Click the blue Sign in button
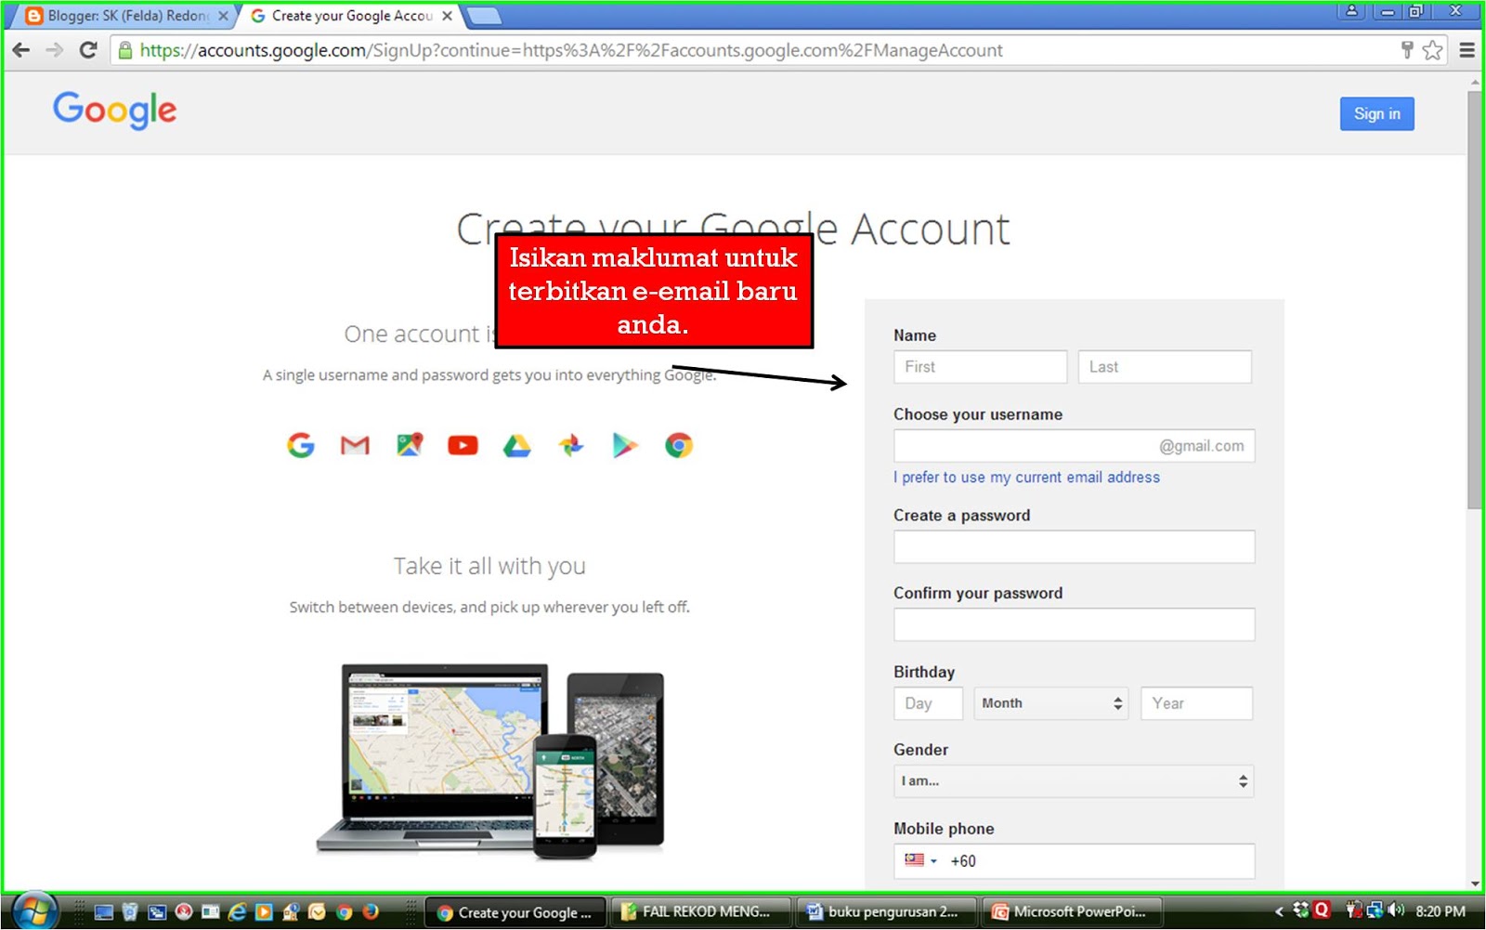Viewport: 1486px width, 930px height. click(x=1376, y=113)
